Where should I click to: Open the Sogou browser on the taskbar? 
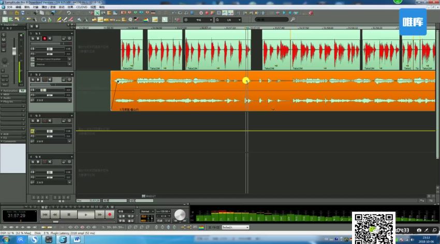(x=34, y=239)
